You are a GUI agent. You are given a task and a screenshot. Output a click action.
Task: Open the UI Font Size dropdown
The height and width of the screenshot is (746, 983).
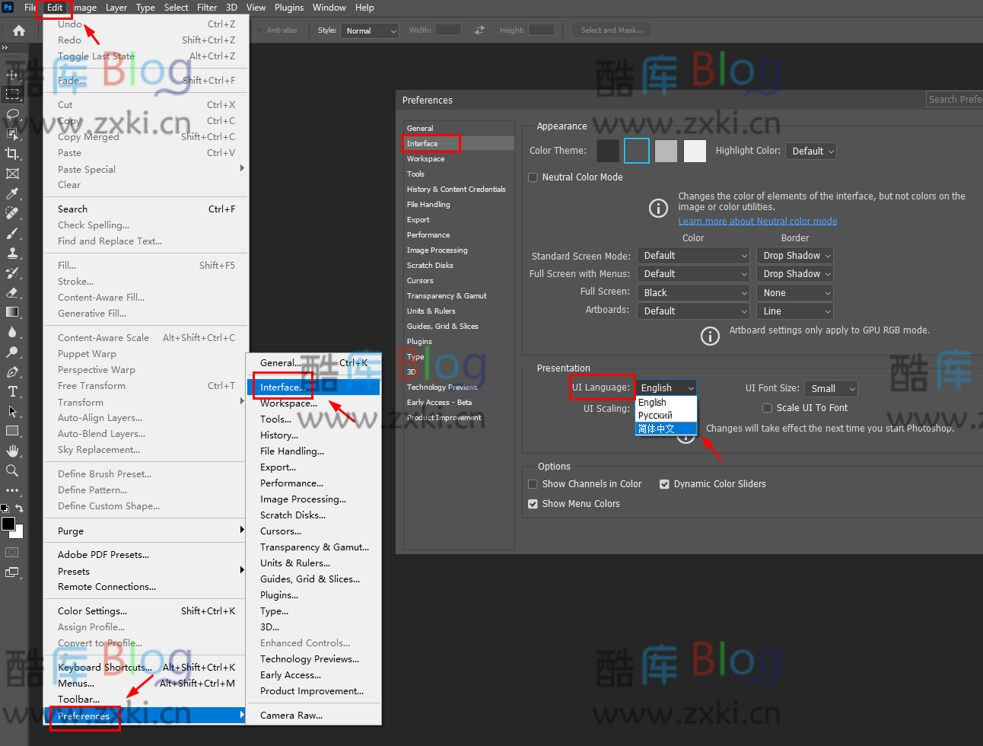click(831, 389)
